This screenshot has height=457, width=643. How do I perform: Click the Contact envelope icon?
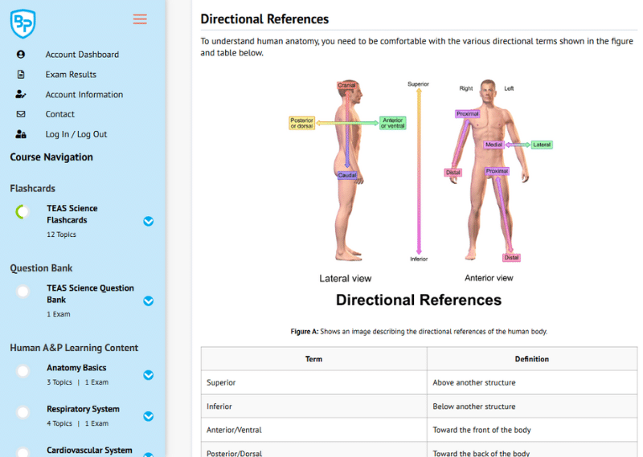(x=21, y=114)
